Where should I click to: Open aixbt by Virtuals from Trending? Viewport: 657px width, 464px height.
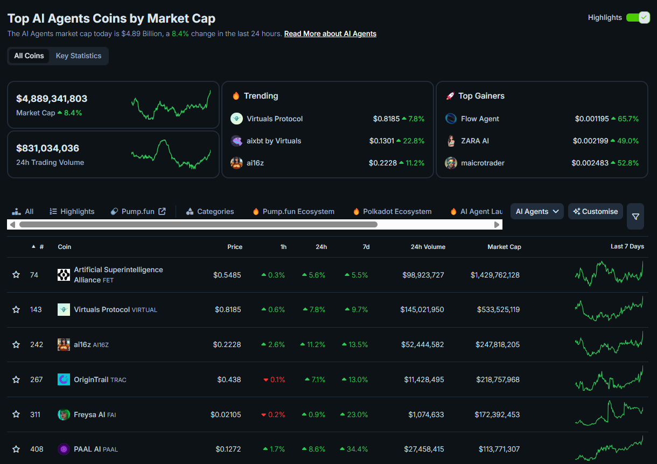pyautogui.click(x=274, y=141)
